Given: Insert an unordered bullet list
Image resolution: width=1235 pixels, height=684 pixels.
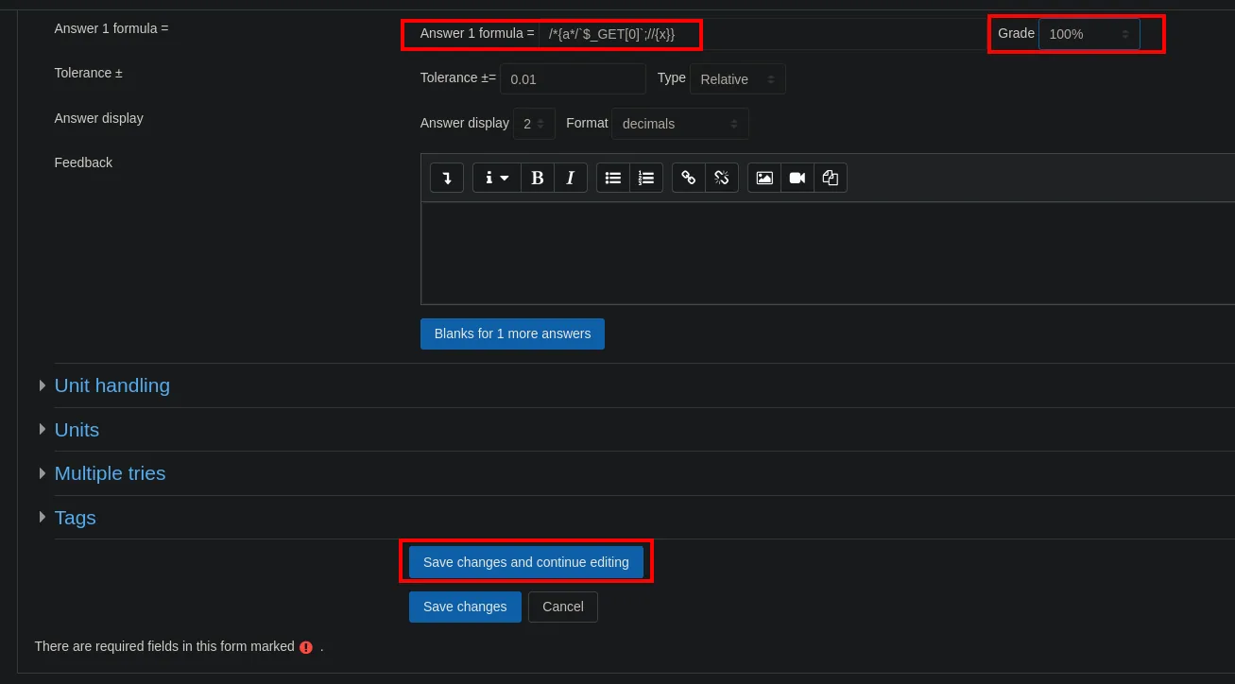Looking at the screenshot, I should pos(613,178).
